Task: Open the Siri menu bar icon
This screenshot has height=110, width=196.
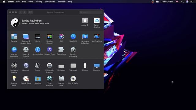Action: (187, 2)
